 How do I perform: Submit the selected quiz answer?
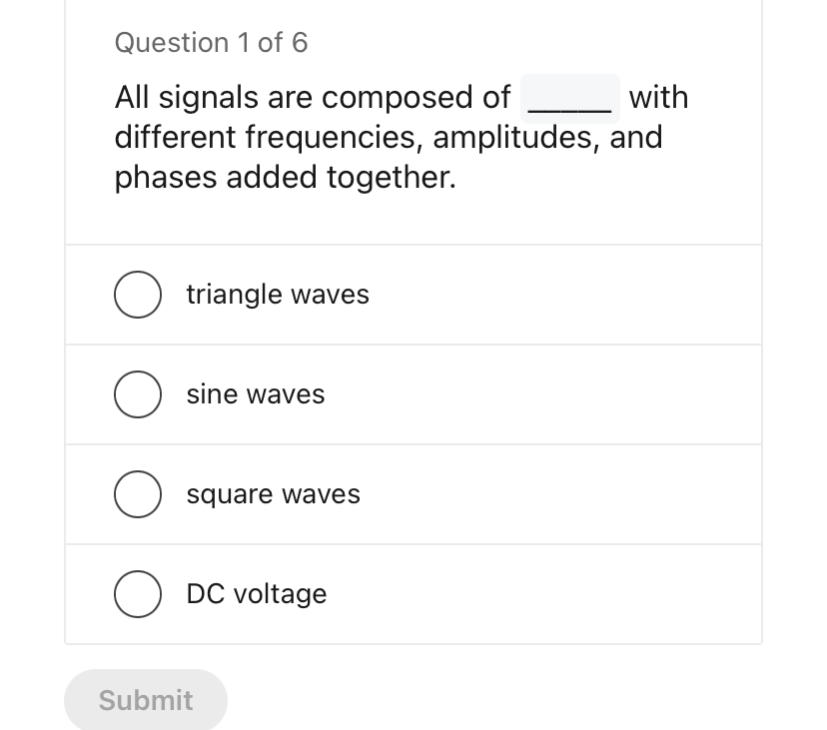click(145, 700)
